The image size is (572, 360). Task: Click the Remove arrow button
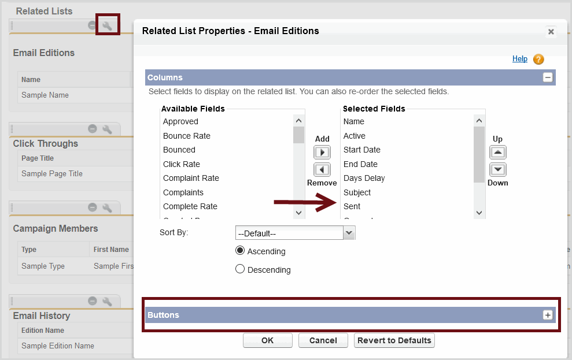coord(322,170)
